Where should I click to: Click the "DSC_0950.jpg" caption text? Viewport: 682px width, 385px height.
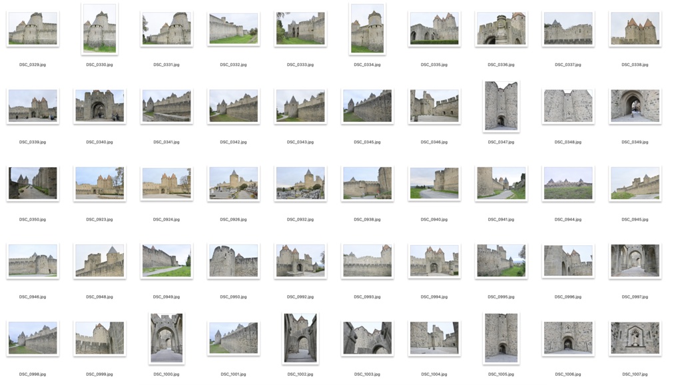tap(234, 296)
